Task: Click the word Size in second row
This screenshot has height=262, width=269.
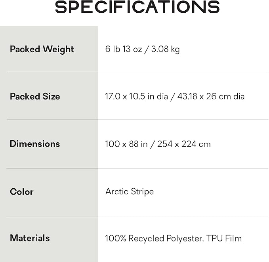Action: pyautogui.click(x=51, y=96)
